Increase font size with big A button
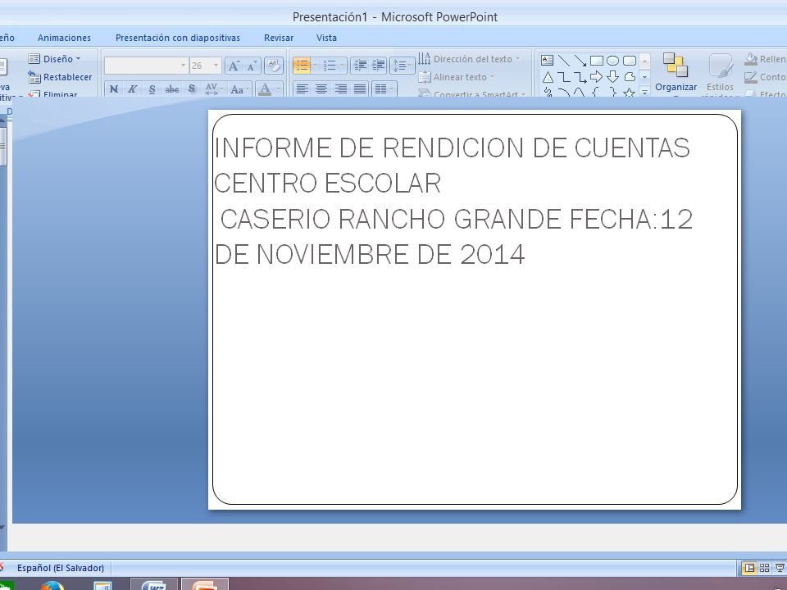The image size is (787, 590). (x=234, y=66)
